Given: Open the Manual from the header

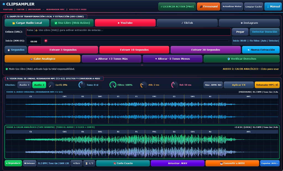Looking at the screenshot, I should (273, 7).
